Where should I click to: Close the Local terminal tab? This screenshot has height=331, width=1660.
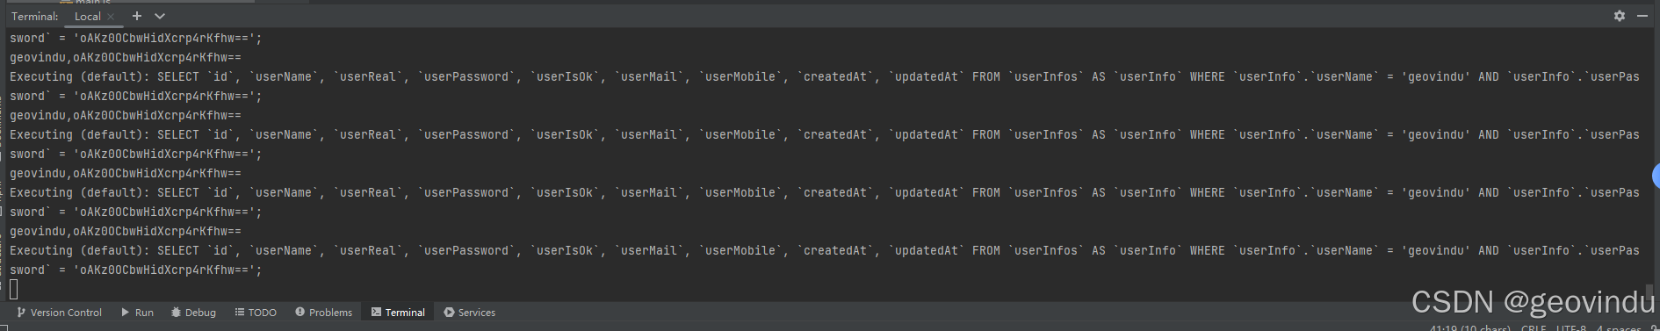[111, 17]
